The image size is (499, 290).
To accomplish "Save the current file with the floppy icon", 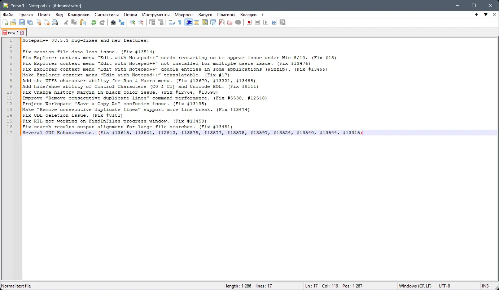I will click(22, 22).
